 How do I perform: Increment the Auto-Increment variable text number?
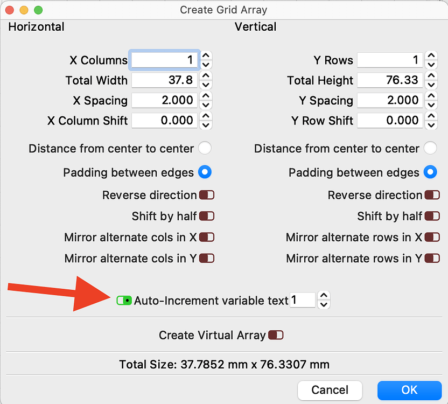tap(324, 297)
